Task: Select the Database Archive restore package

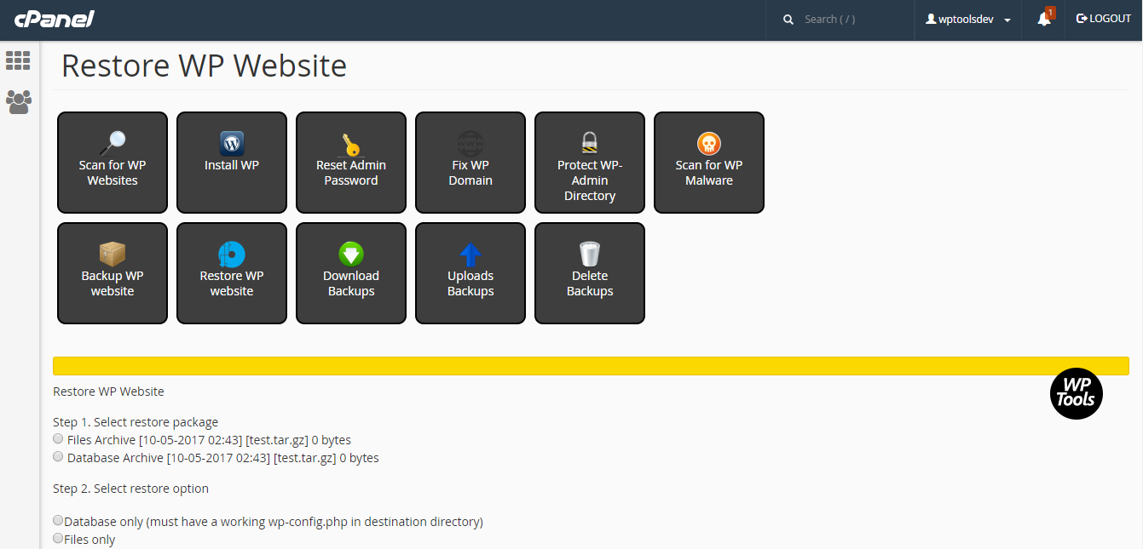Action: tap(58, 456)
